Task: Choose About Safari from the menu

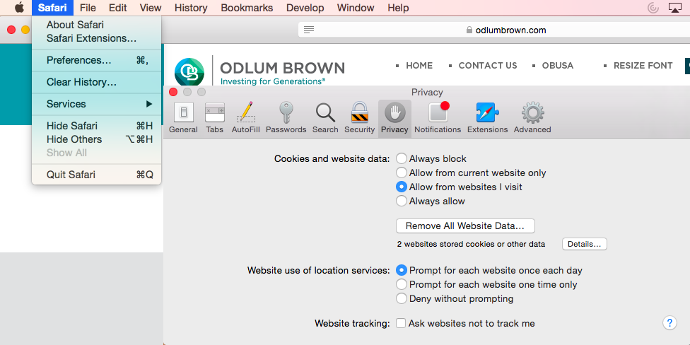Action: pyautogui.click(x=97, y=25)
